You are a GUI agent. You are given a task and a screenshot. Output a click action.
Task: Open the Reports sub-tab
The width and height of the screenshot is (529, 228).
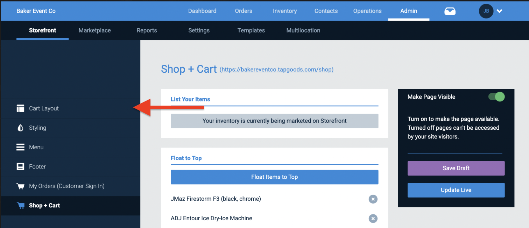147,30
